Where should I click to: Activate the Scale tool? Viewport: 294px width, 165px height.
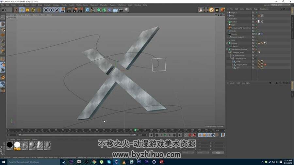[x=27, y=10]
